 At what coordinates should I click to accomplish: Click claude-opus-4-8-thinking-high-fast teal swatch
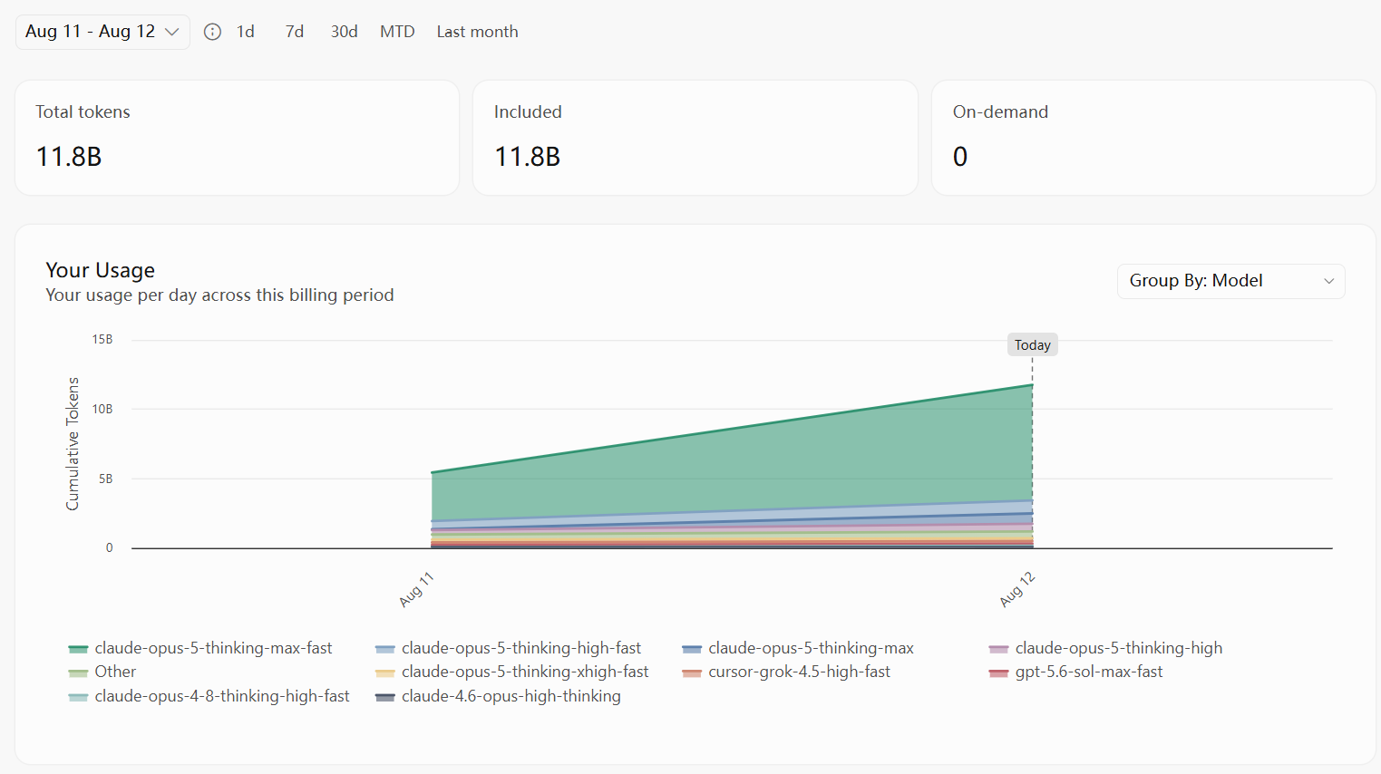click(x=78, y=697)
